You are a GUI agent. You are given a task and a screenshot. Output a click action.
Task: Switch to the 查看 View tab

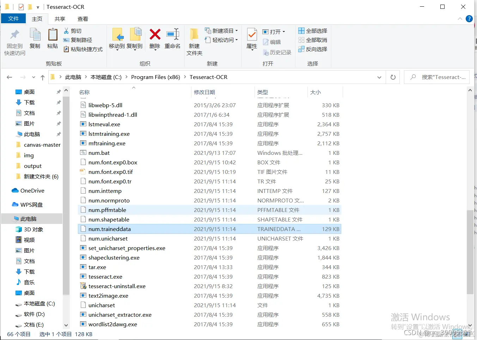pos(83,19)
